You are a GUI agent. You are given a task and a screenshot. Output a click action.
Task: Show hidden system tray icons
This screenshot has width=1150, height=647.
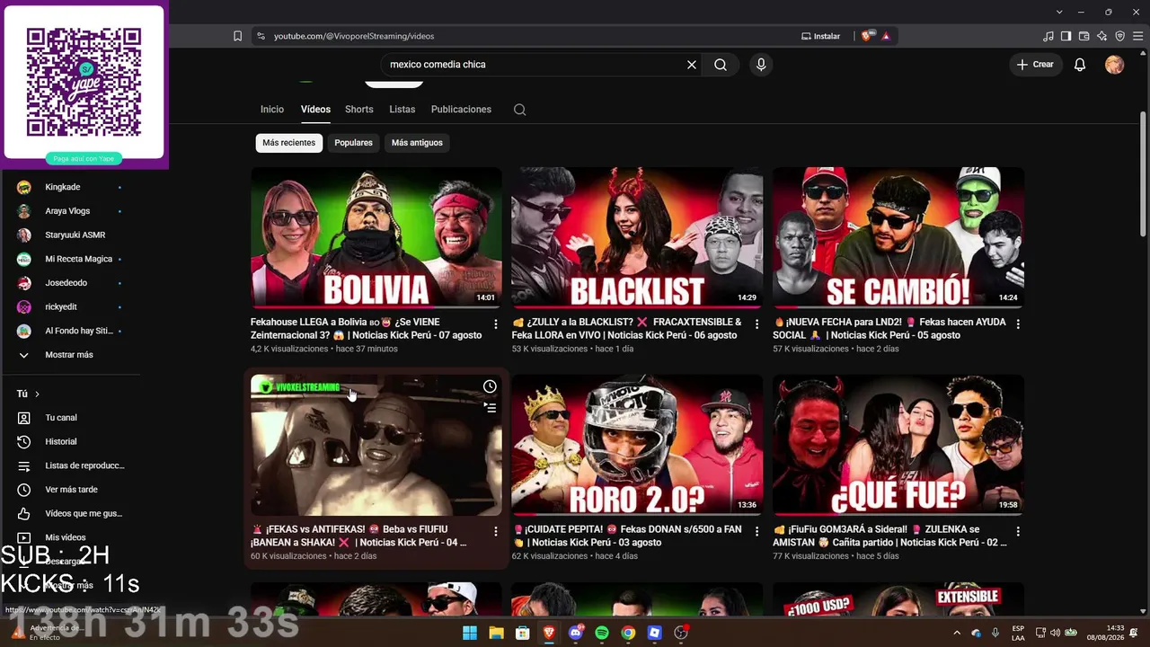click(956, 633)
